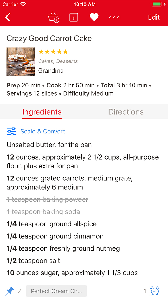Switch to the Directions tab
Image resolution: width=168 pixels, height=300 pixels.
pyautogui.click(x=126, y=112)
